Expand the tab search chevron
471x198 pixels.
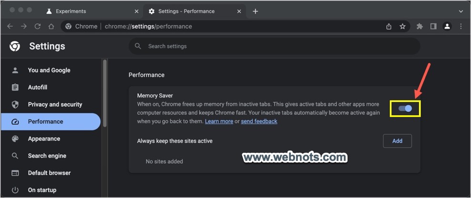[x=461, y=11]
